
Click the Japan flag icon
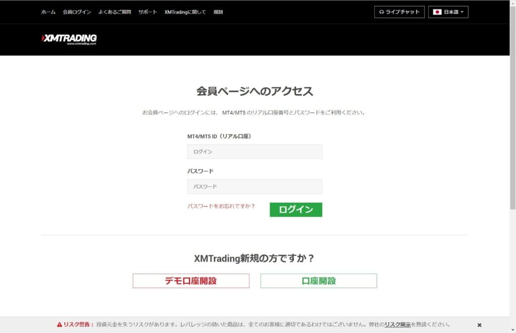[x=437, y=12]
